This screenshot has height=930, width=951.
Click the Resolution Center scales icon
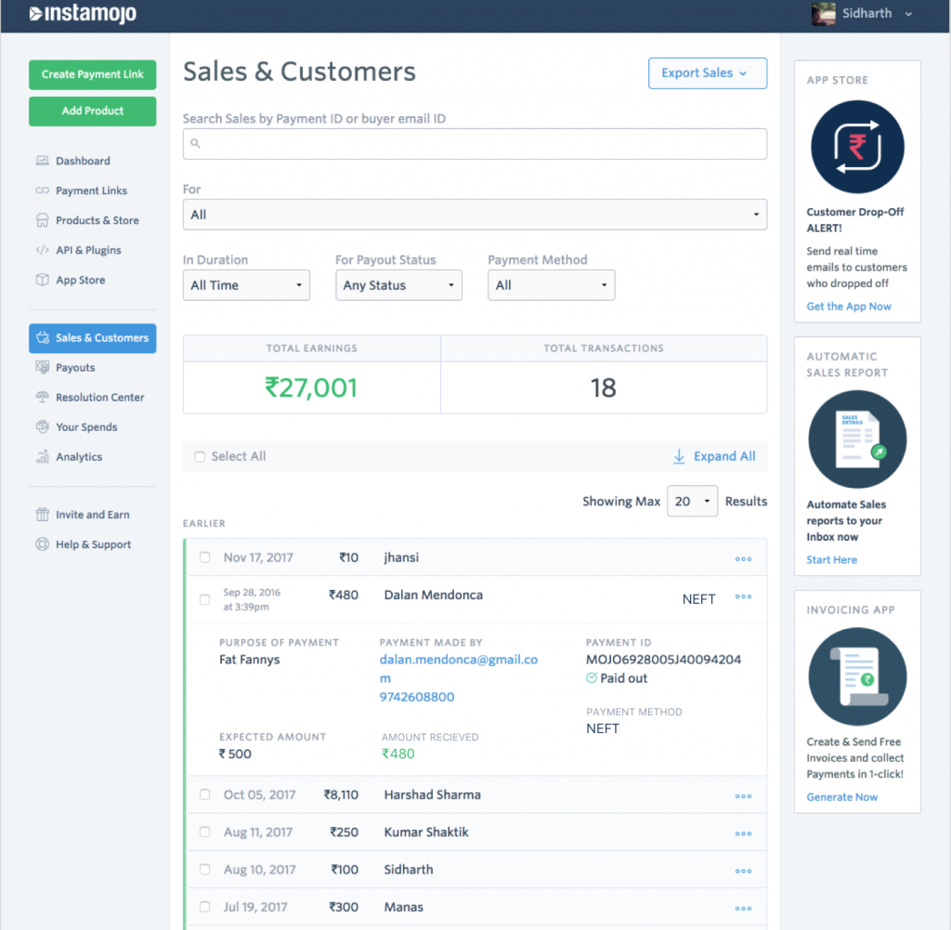[x=42, y=397]
